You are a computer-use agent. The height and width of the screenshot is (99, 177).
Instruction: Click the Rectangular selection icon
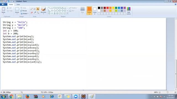point(17,9)
